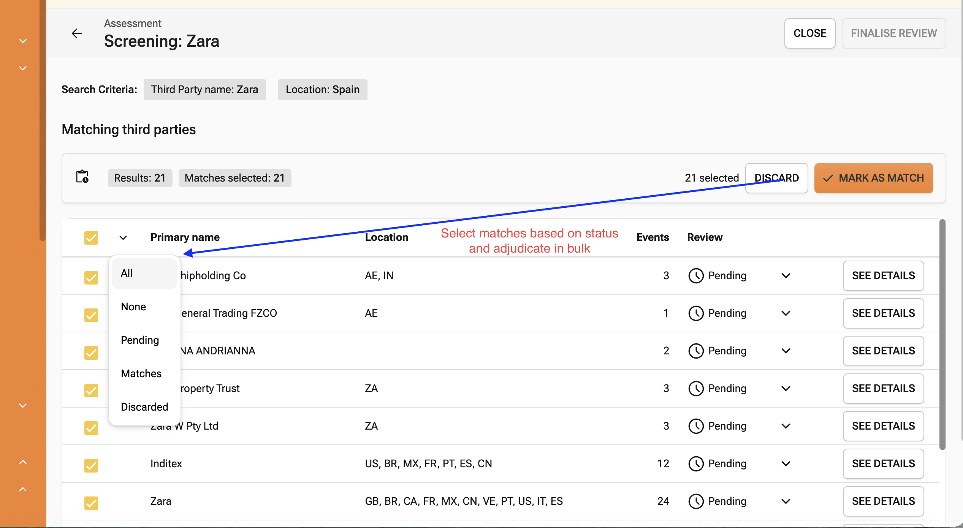Click the clock icon in the General Trading FZCO row

[696, 313]
